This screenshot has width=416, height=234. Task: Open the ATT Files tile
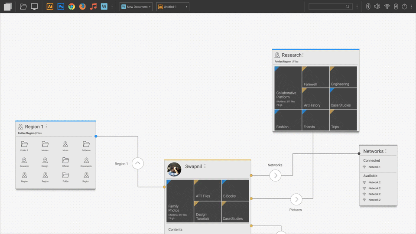[208, 190]
